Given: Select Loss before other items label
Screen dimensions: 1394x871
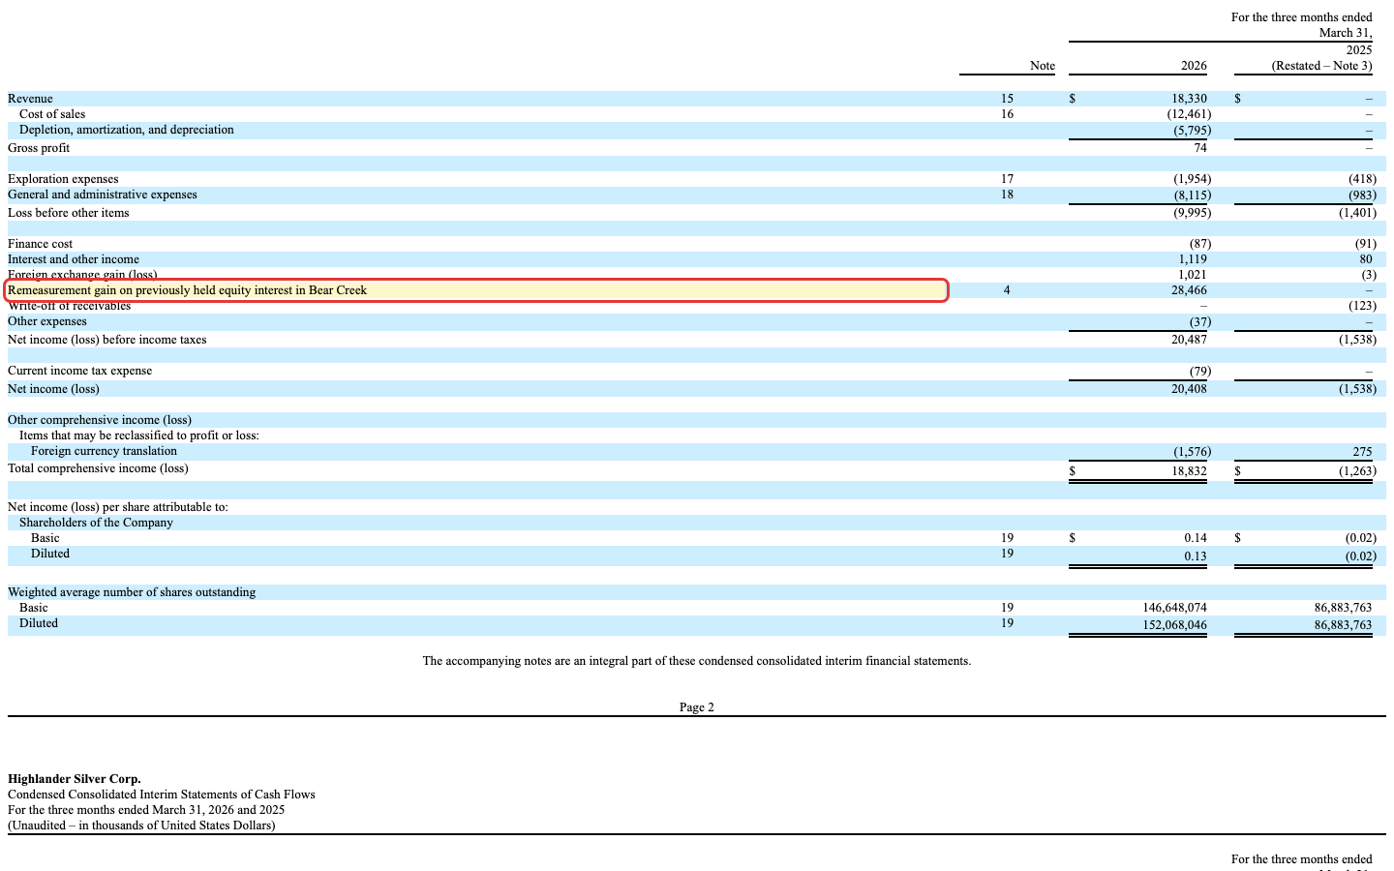Looking at the screenshot, I should tap(68, 213).
